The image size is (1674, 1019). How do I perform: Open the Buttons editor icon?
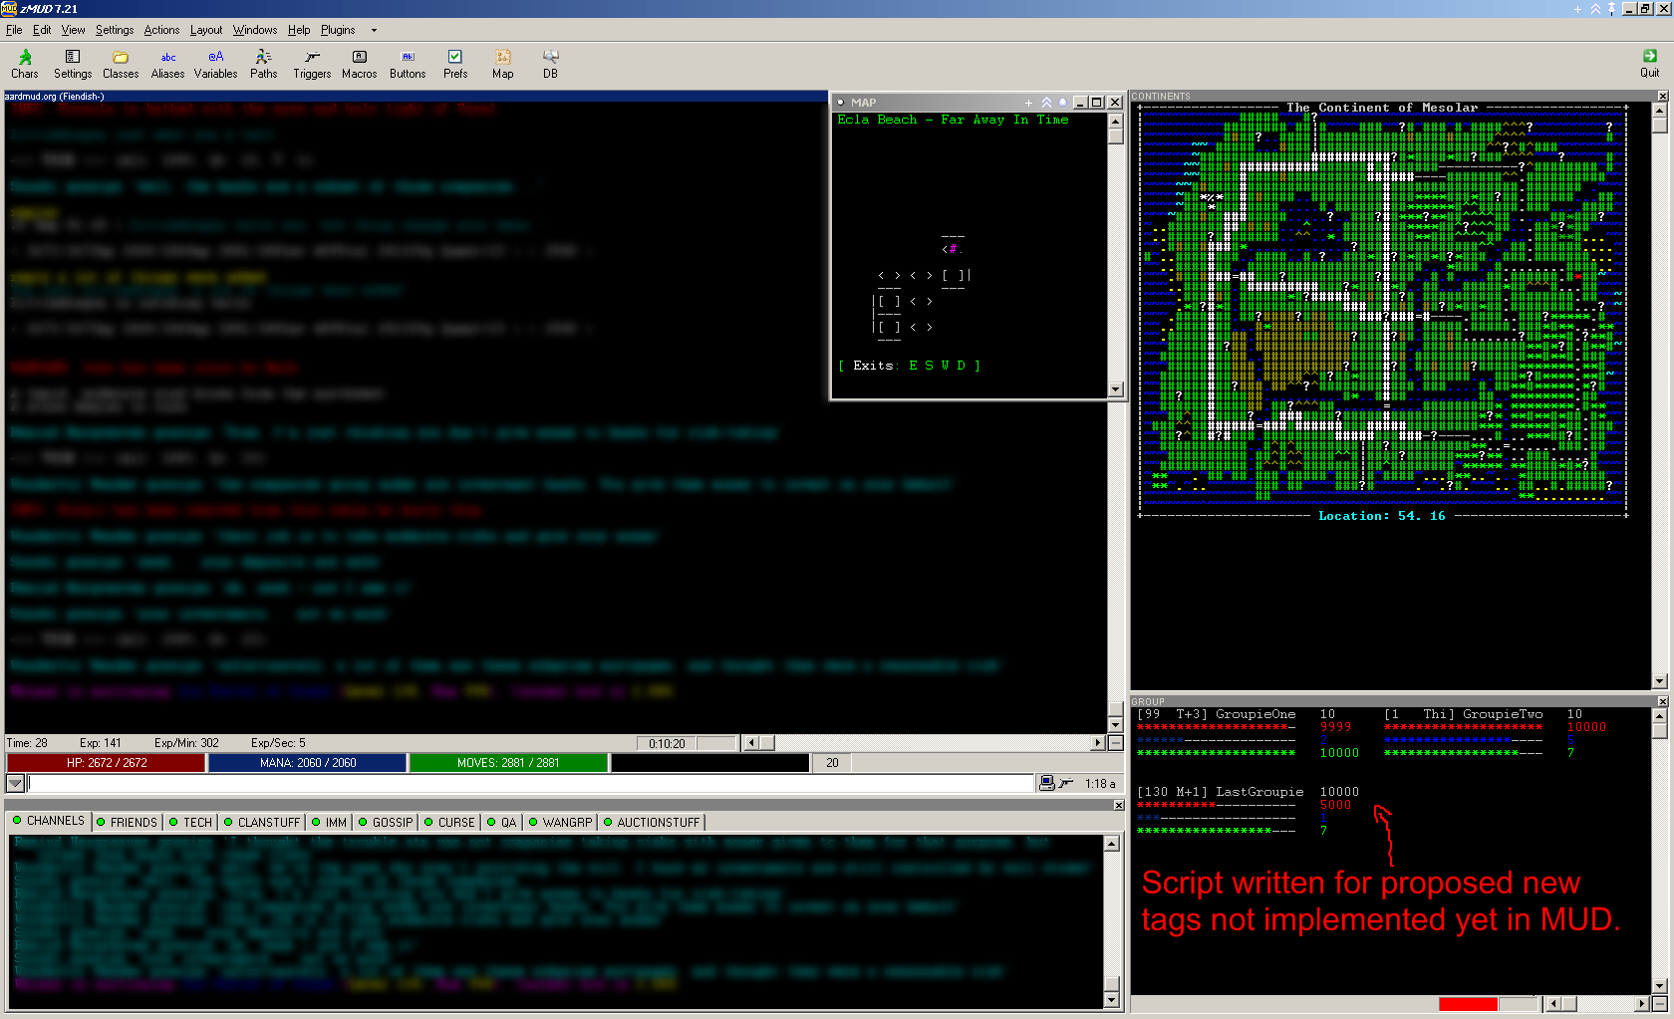tap(407, 64)
